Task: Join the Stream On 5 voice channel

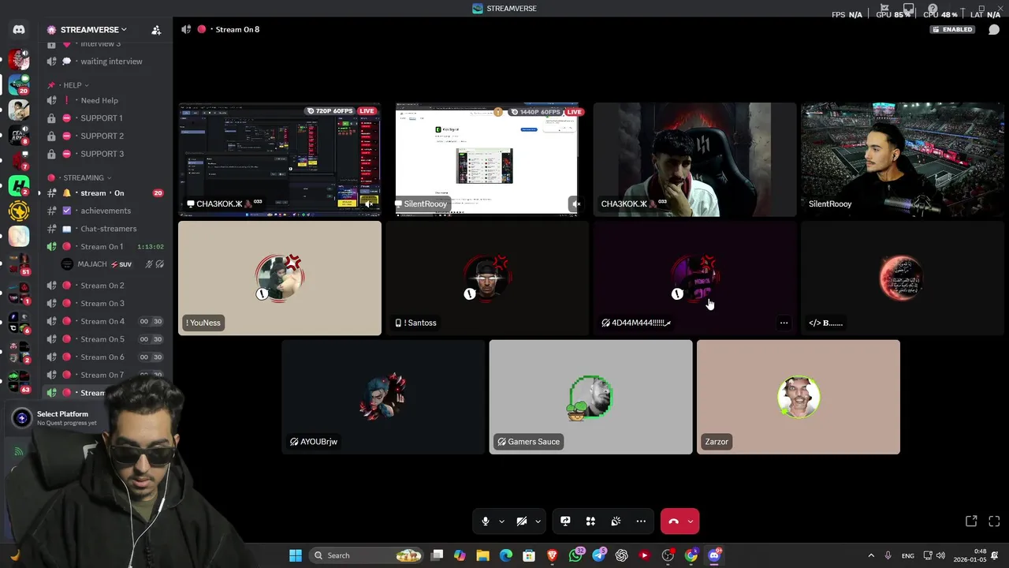Action: coord(105,339)
